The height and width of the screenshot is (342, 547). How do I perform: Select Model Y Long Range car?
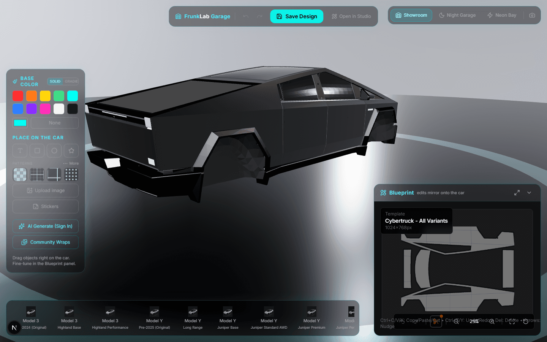[193, 318]
